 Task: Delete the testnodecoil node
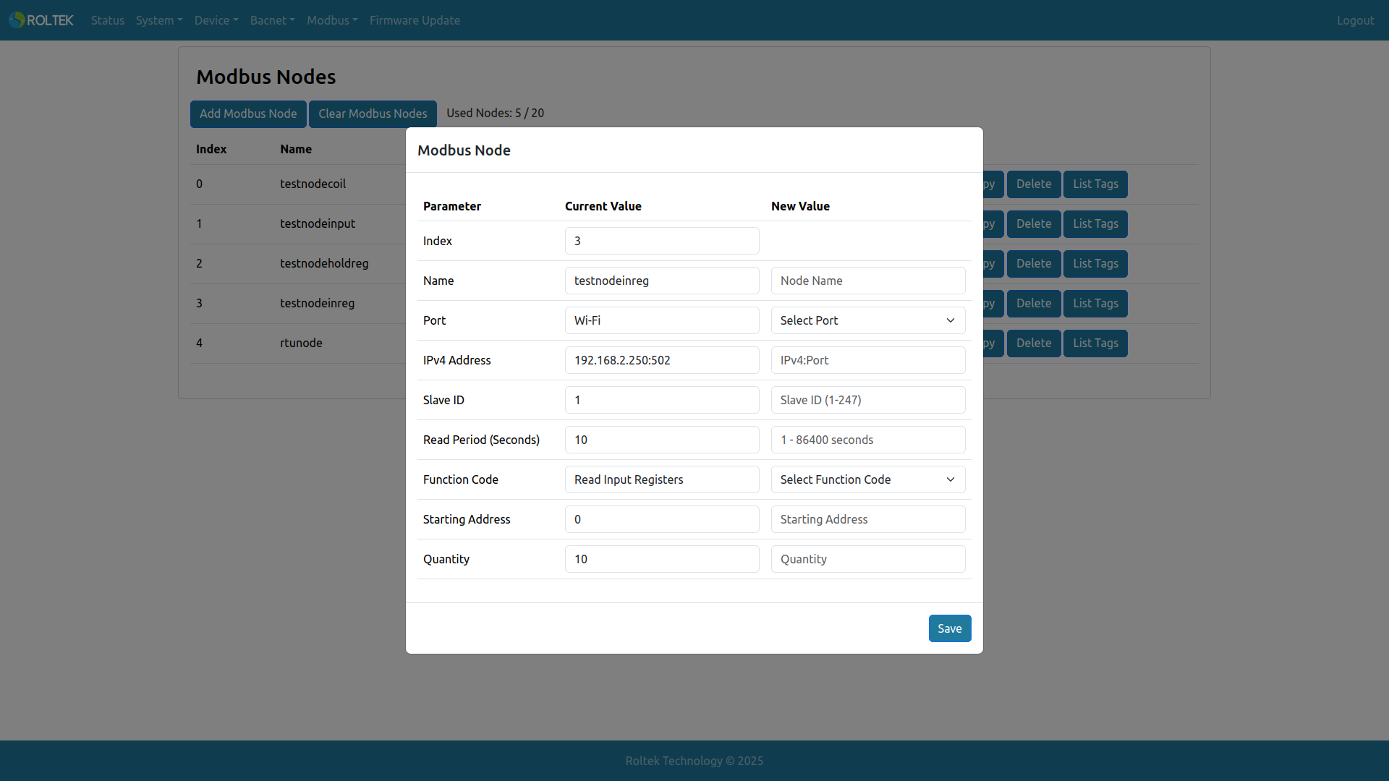tap(1034, 184)
